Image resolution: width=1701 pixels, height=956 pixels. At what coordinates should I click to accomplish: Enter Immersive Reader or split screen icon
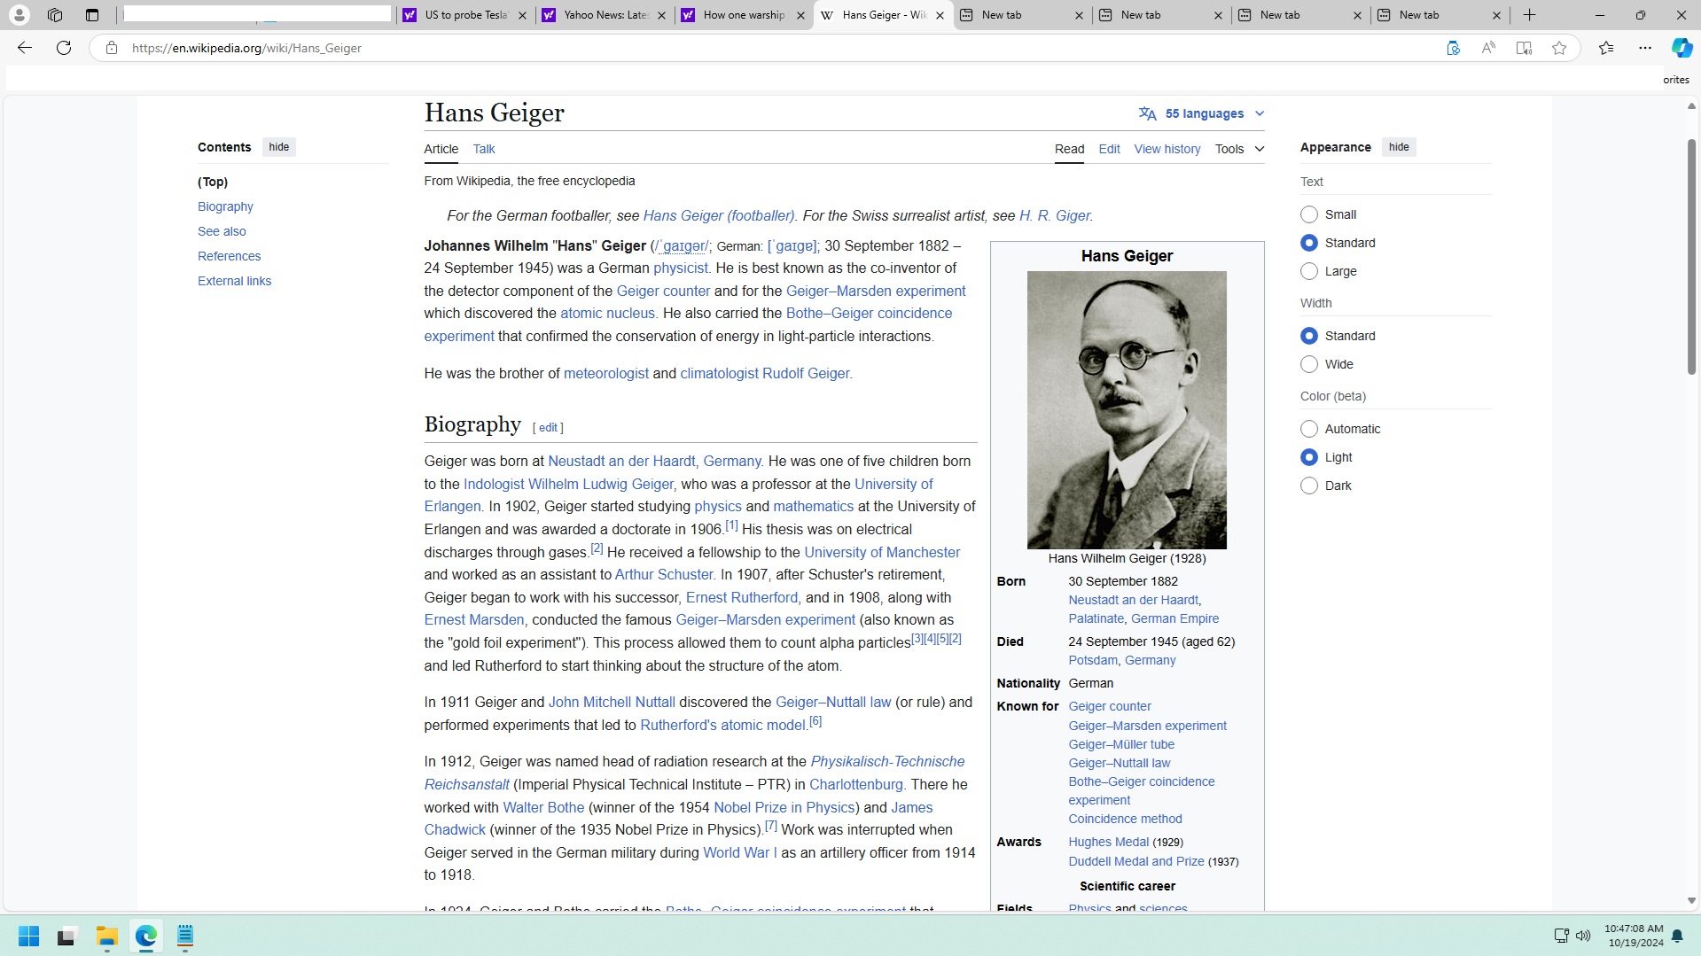pos(1524,48)
